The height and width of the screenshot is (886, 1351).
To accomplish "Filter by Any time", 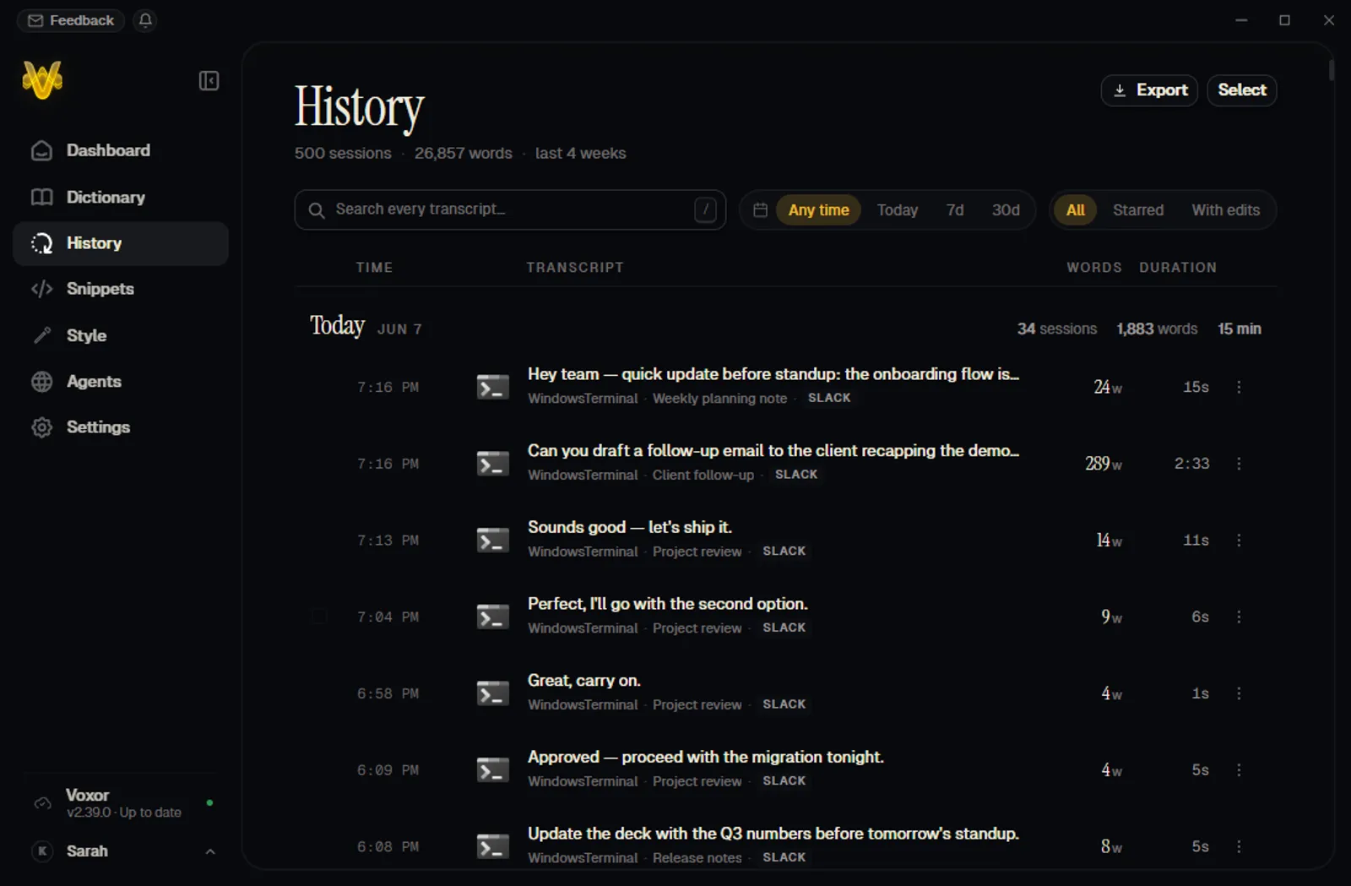I will [x=818, y=210].
